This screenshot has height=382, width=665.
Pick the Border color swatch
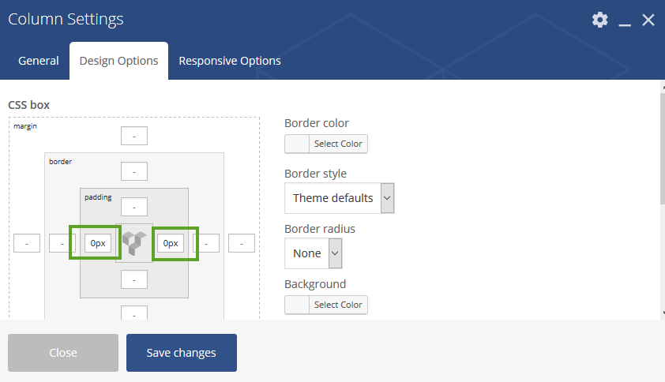click(297, 144)
